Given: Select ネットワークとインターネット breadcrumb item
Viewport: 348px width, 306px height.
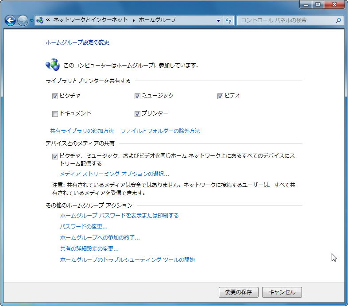Looking at the screenshot, I should tap(90, 20).
